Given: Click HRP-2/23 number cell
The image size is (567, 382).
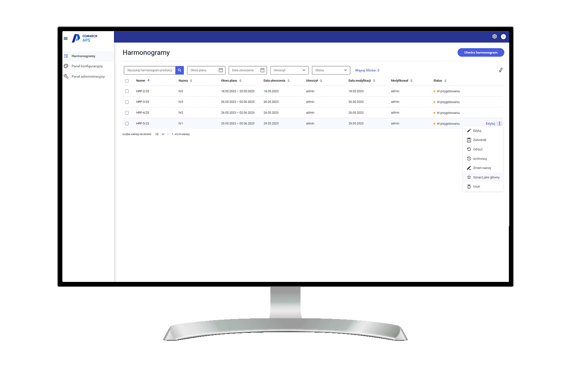Looking at the screenshot, I should pyautogui.click(x=142, y=91).
